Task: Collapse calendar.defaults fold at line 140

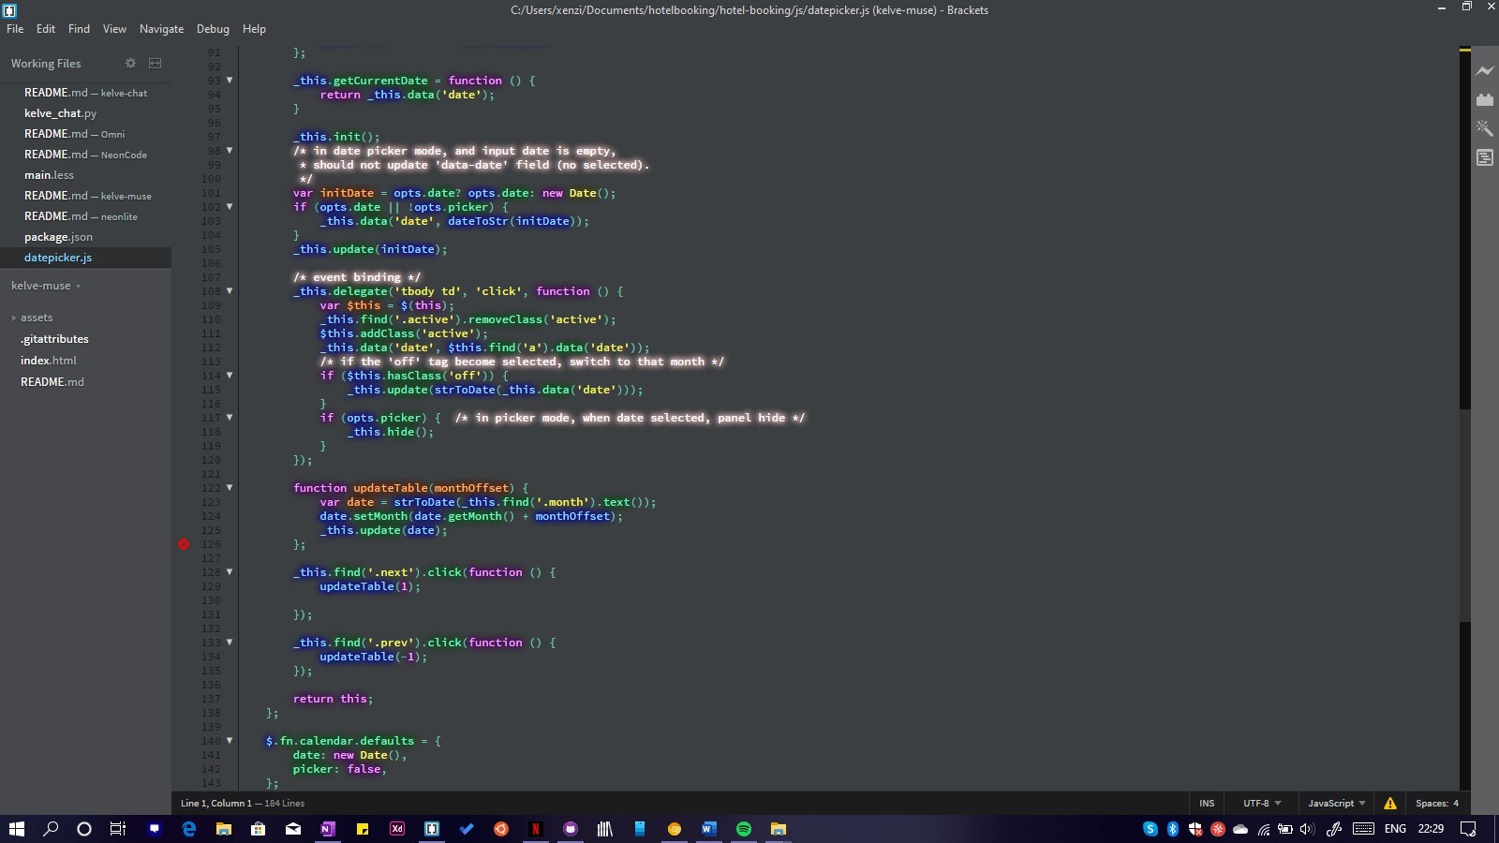Action: pyautogui.click(x=230, y=741)
